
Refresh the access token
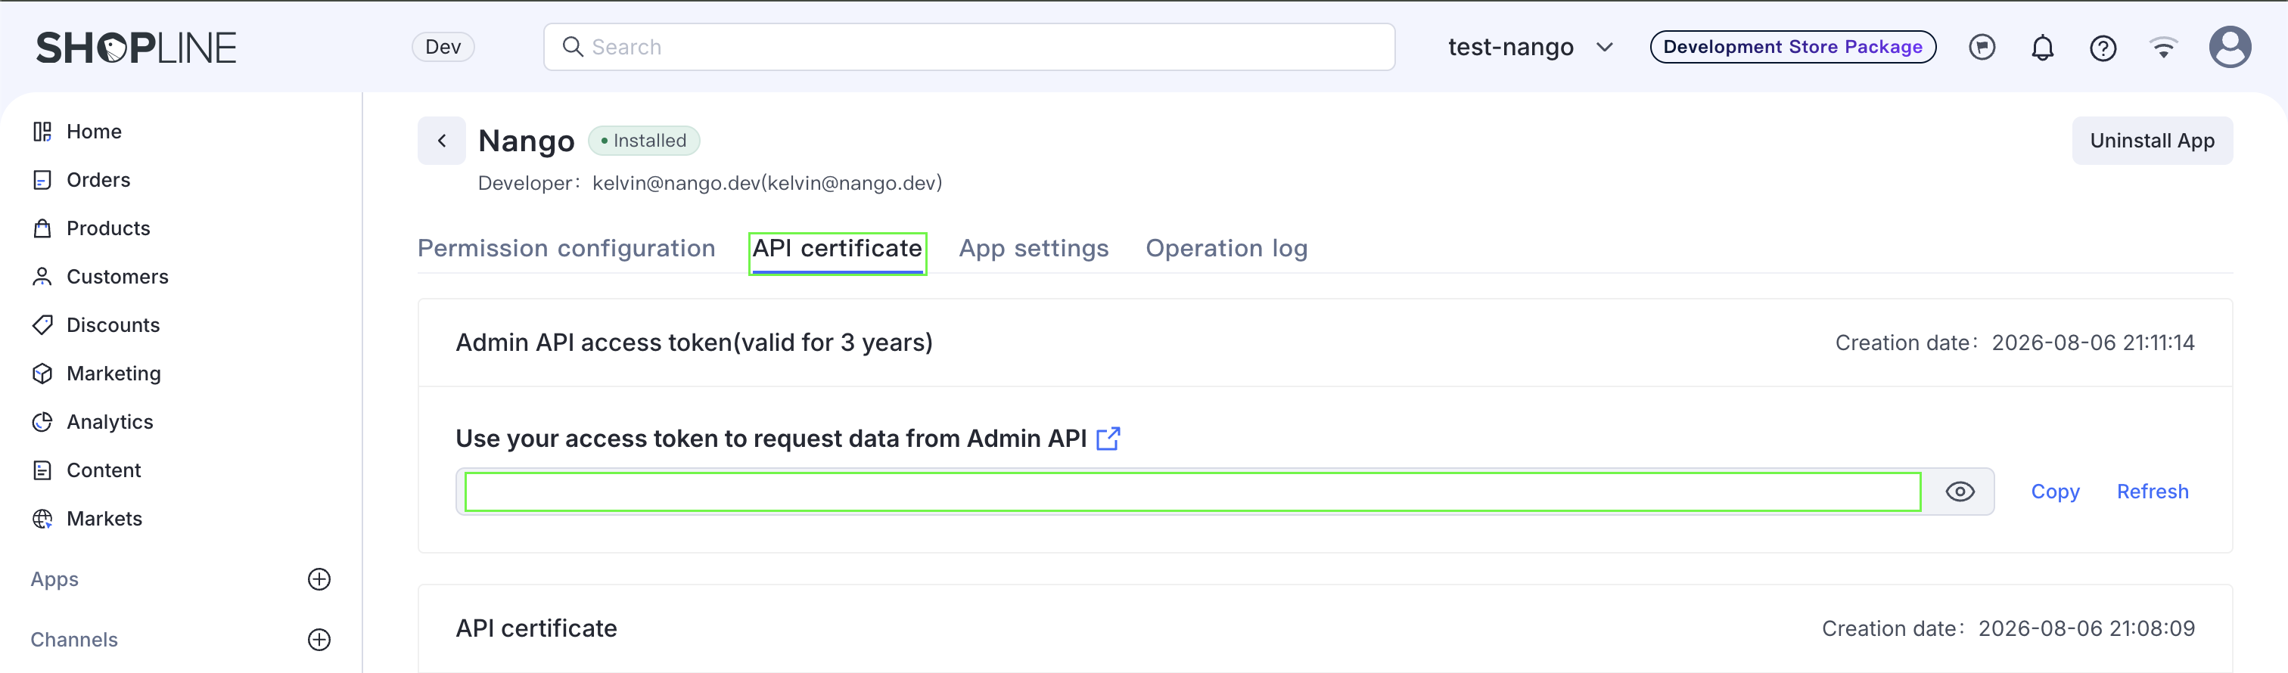click(2152, 491)
